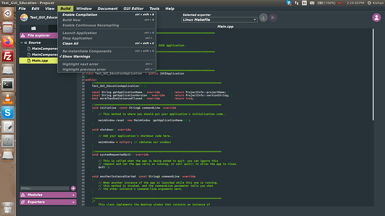385x216 pixels.
Task: Select the second MainComponent file
Action: pyautogui.click(x=42, y=55)
